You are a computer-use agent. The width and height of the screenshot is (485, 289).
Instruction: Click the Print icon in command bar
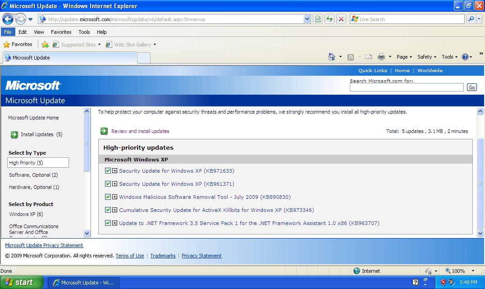click(x=381, y=57)
